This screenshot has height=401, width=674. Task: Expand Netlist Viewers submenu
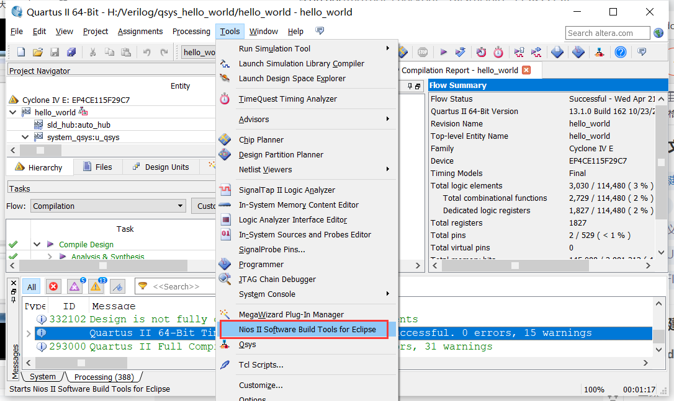pyautogui.click(x=307, y=170)
